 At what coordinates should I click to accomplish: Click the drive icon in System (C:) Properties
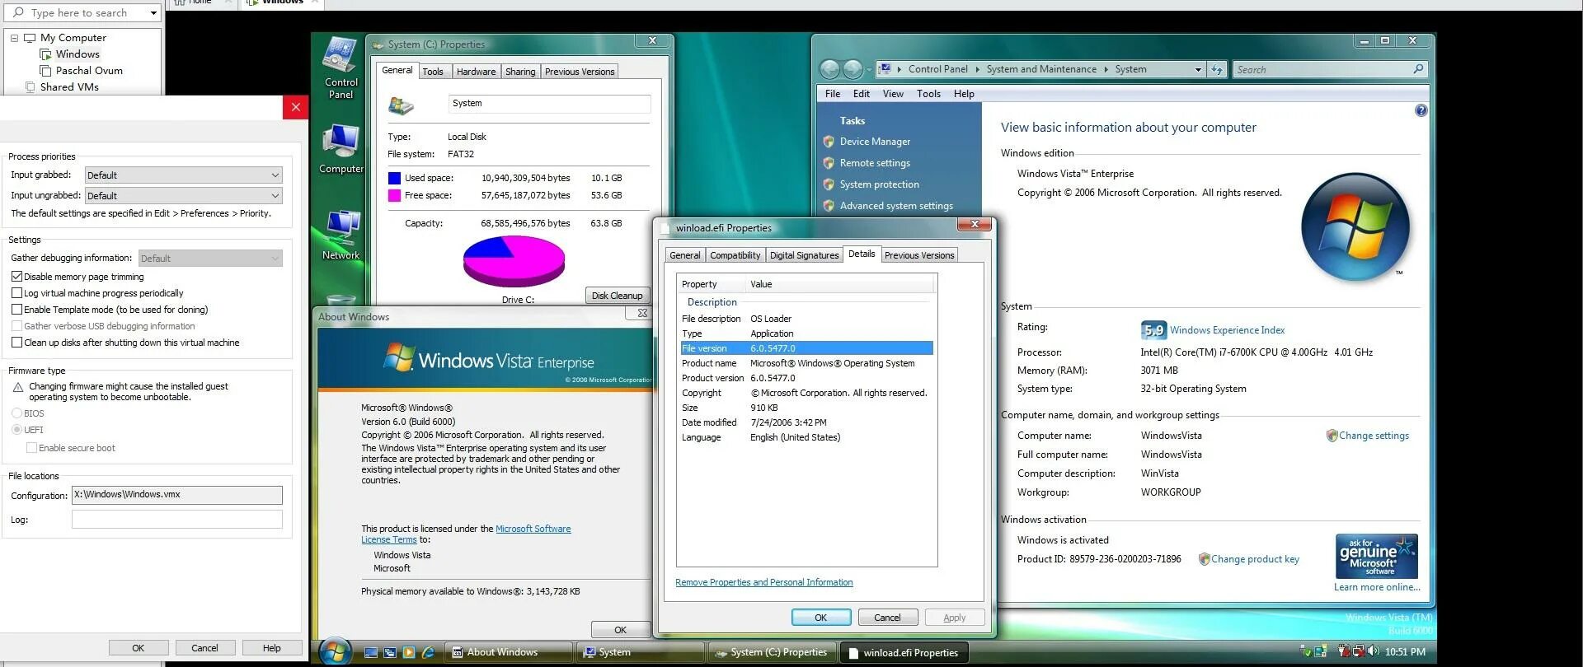tap(401, 105)
